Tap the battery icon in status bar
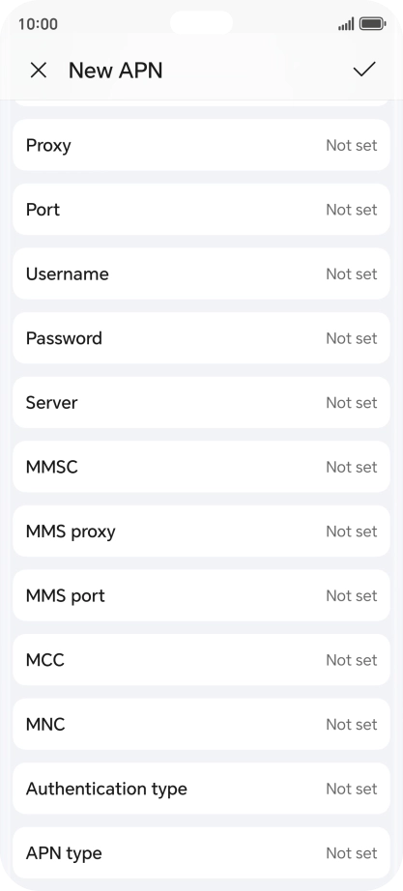The height and width of the screenshot is (891, 403). coord(372,24)
